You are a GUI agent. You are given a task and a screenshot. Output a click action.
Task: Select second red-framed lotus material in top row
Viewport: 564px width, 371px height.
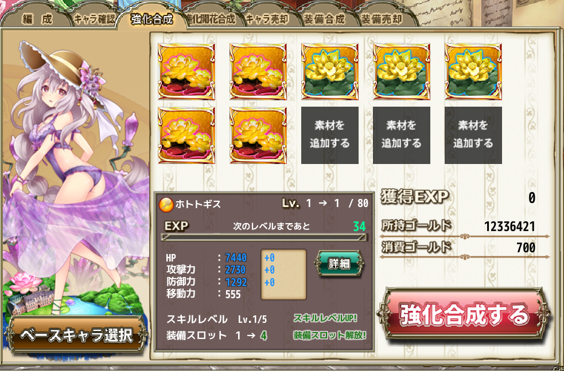(x=258, y=71)
